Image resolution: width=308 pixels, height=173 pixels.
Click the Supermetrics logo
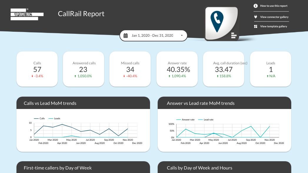click(x=27, y=14)
